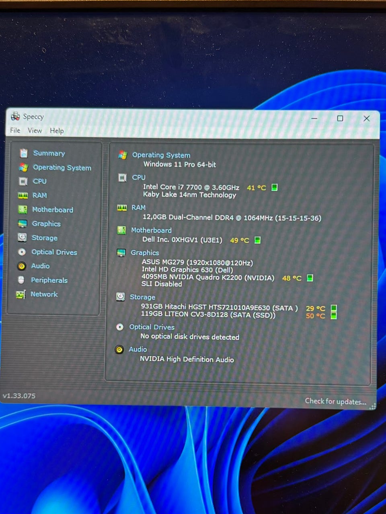Maximize the Speccy window
Screen dimensions: 386x514
[x=340, y=118]
